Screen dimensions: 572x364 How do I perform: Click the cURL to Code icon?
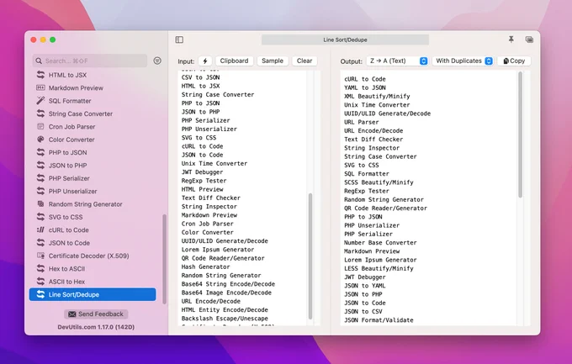tap(40, 229)
